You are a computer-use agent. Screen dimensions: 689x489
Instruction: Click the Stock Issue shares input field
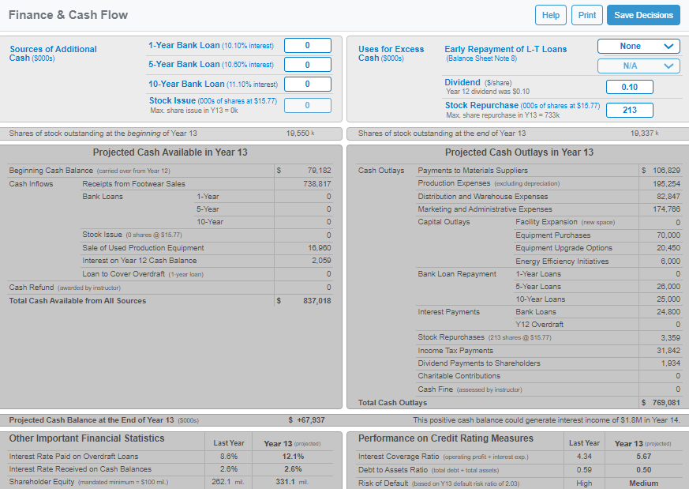click(x=307, y=105)
